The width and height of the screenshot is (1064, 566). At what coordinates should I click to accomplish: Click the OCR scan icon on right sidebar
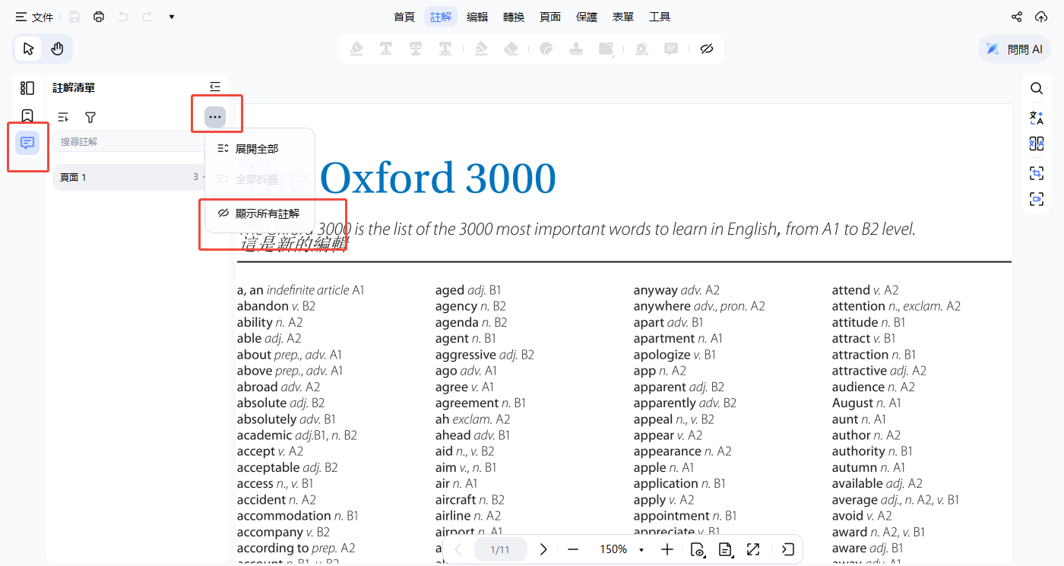tap(1037, 173)
